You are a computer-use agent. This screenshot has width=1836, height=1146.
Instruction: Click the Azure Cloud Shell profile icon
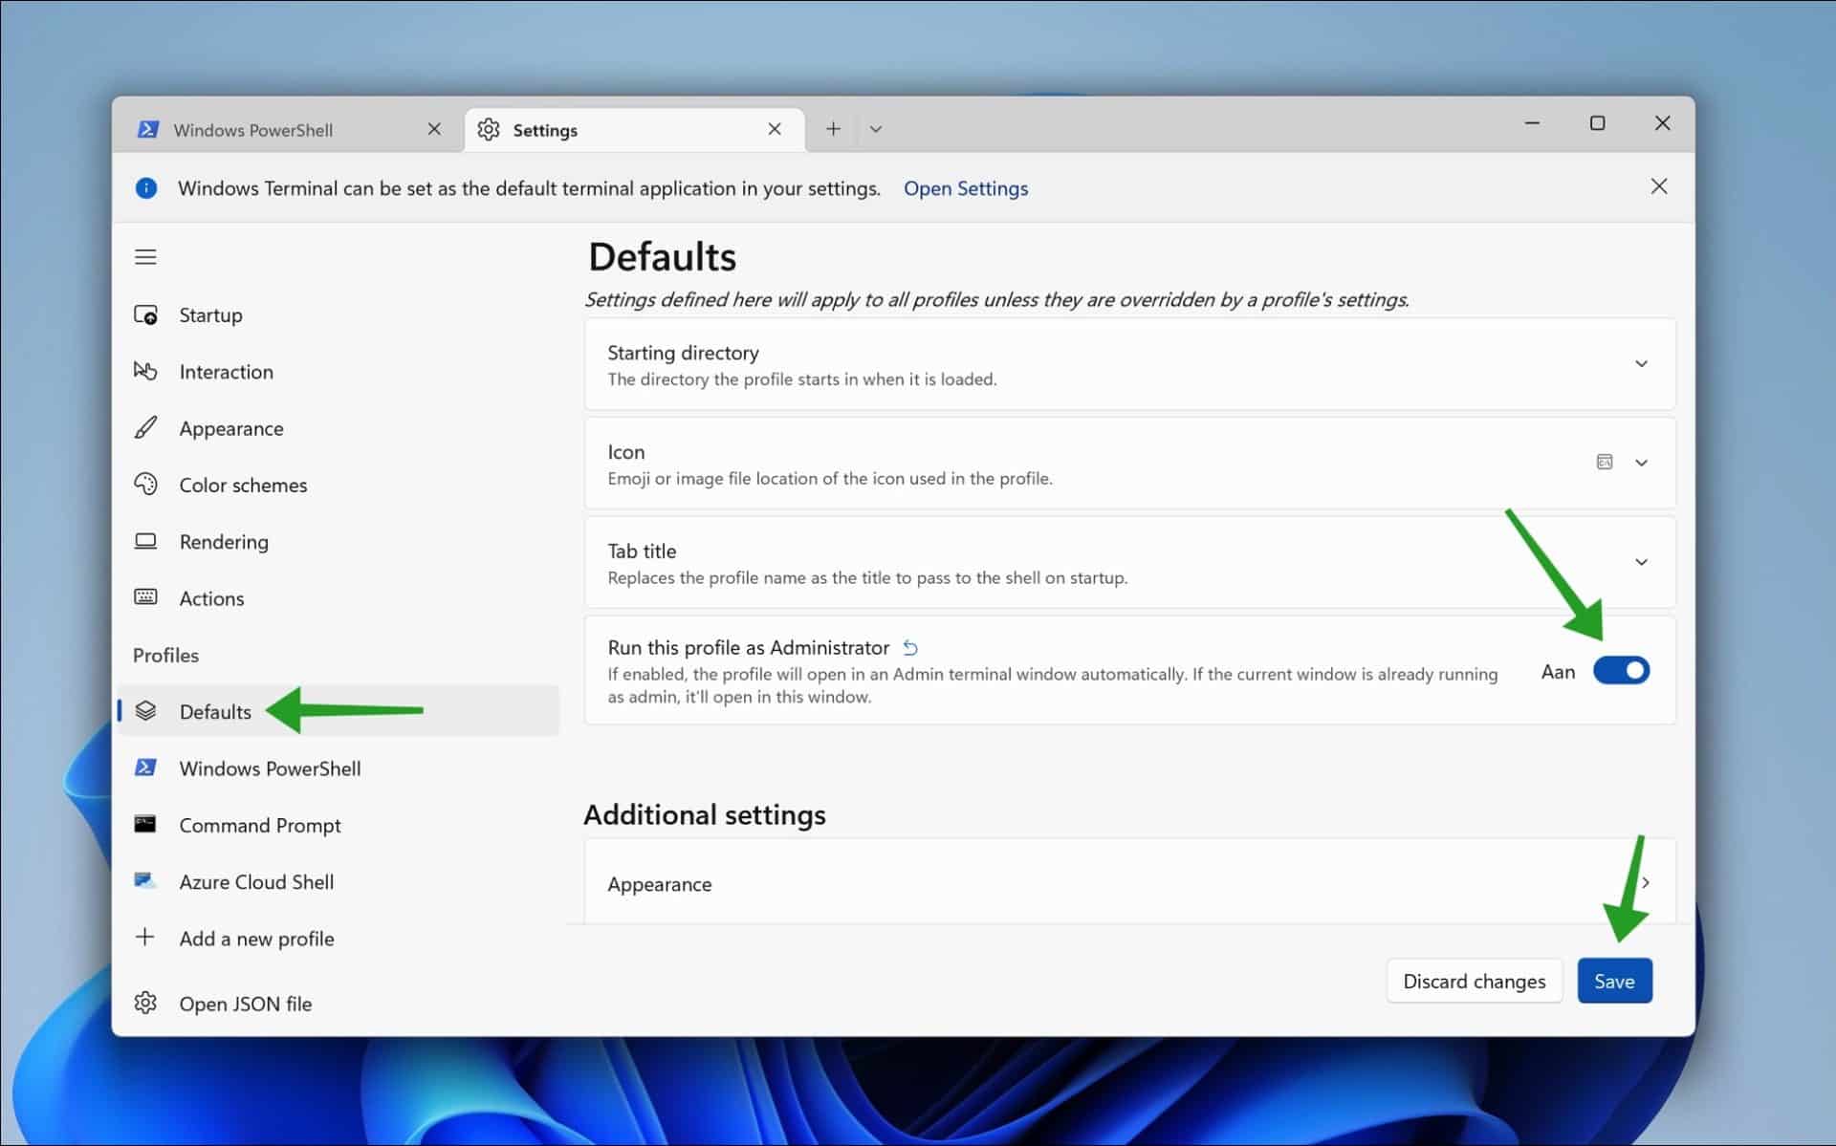click(145, 880)
